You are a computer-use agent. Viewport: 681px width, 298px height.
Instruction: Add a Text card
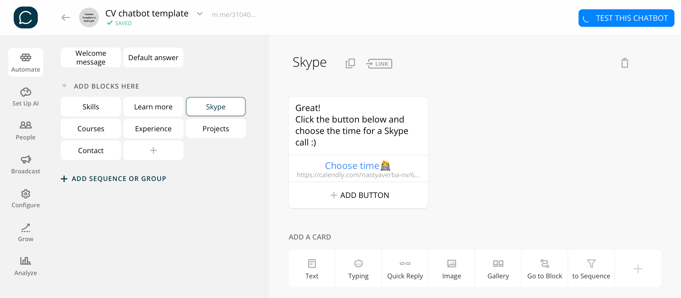click(x=312, y=268)
